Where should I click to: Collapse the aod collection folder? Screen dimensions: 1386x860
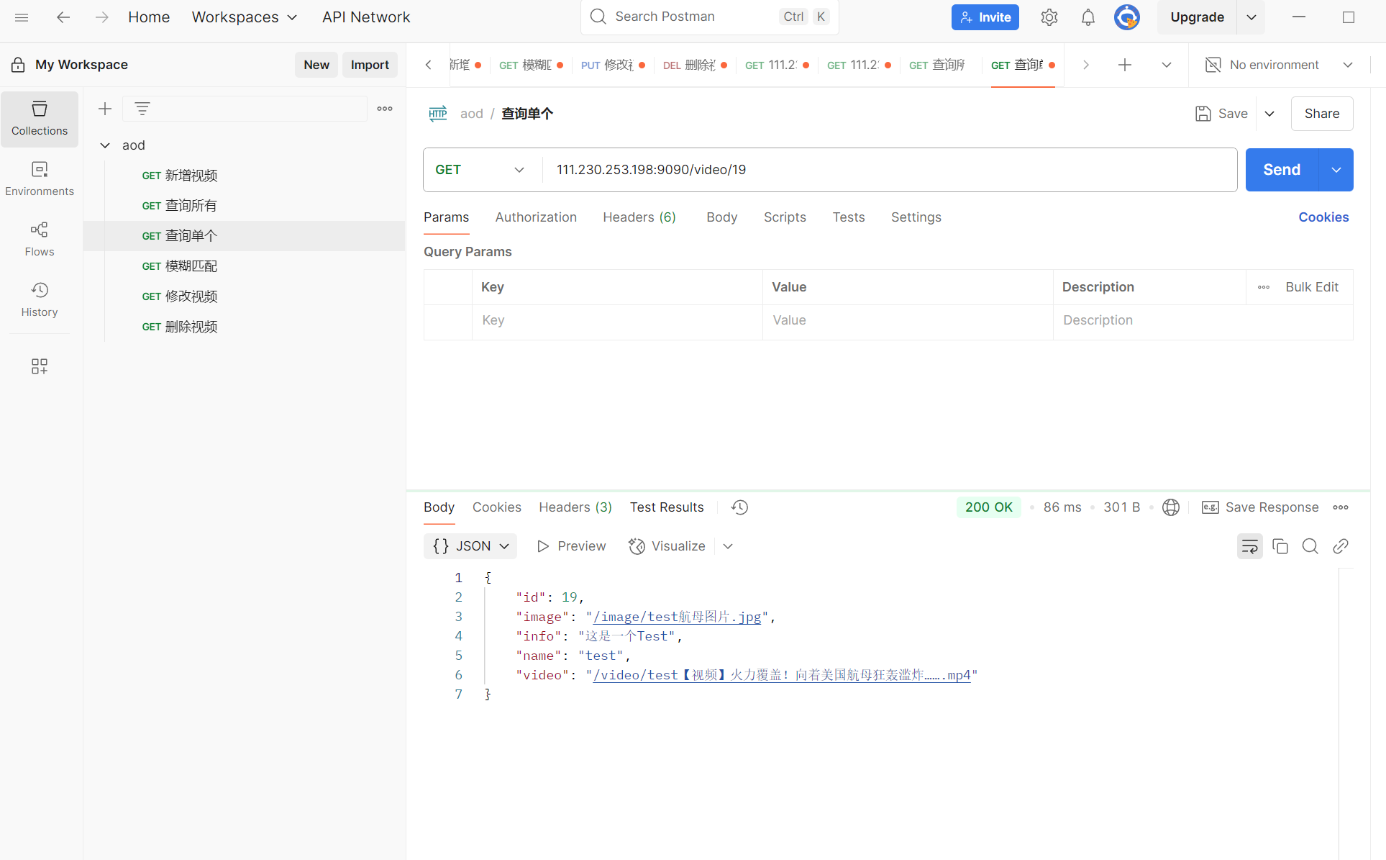(105, 145)
